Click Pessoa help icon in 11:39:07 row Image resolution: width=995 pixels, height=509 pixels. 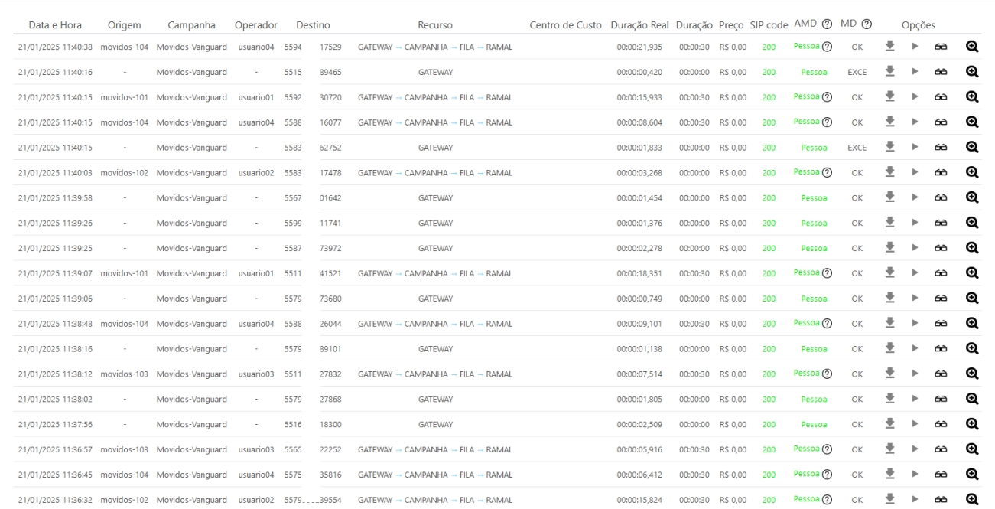point(827,273)
